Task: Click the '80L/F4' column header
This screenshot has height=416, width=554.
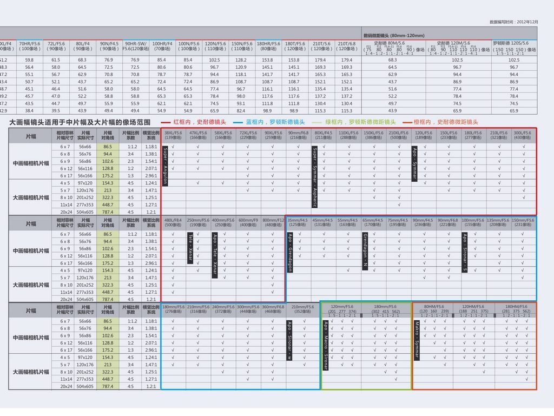Action: 83,47
